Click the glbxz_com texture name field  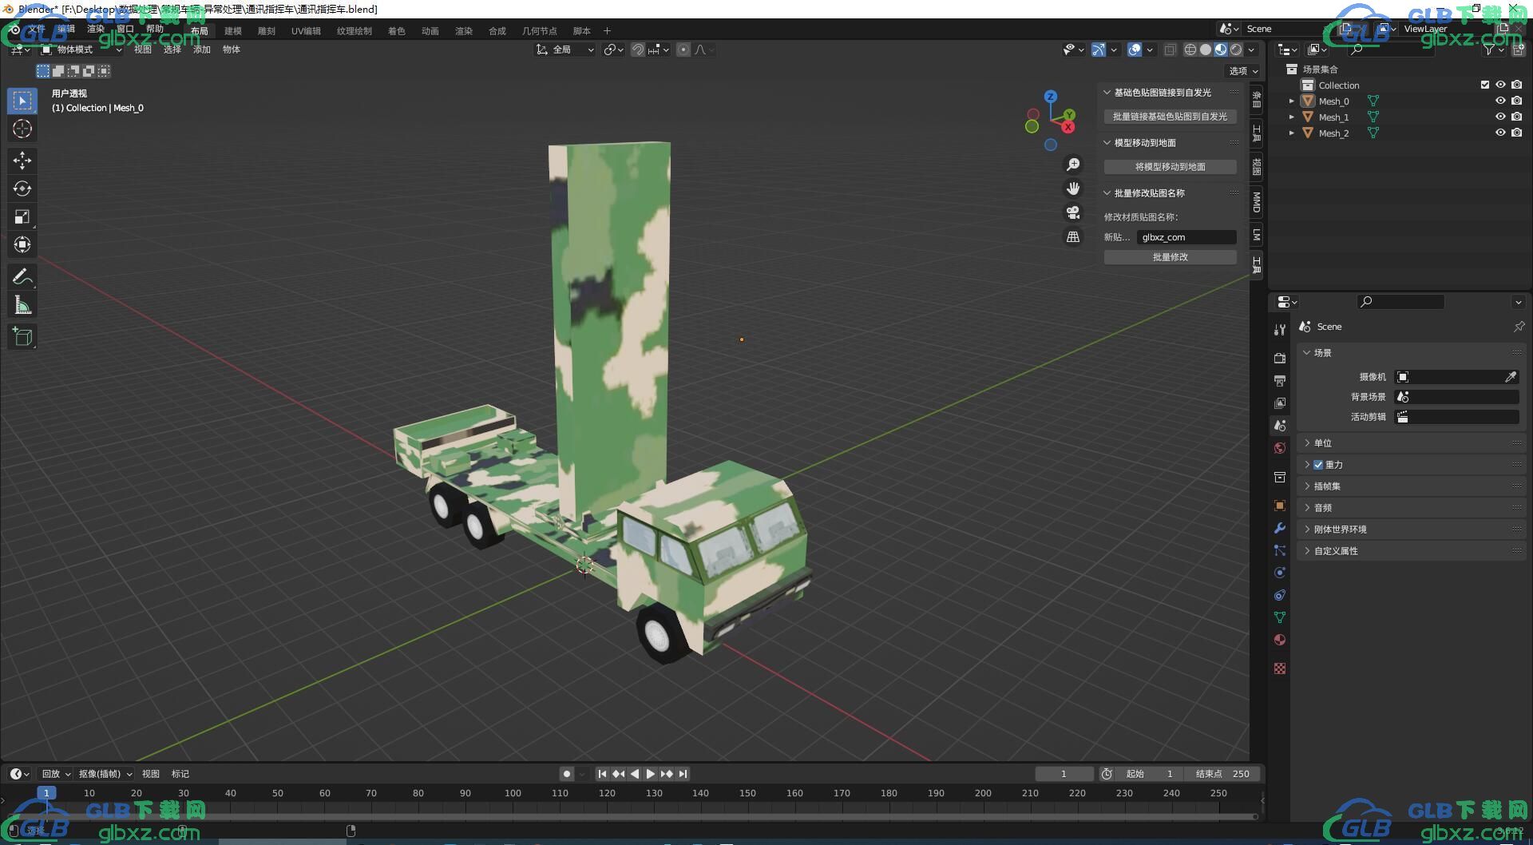pyautogui.click(x=1186, y=237)
